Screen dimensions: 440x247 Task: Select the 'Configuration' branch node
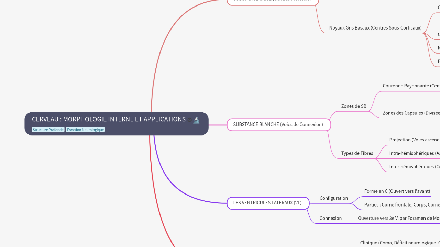click(x=333, y=198)
